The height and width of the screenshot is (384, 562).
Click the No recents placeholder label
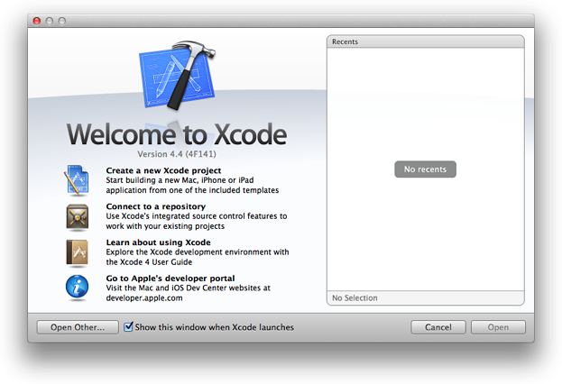pyautogui.click(x=426, y=169)
